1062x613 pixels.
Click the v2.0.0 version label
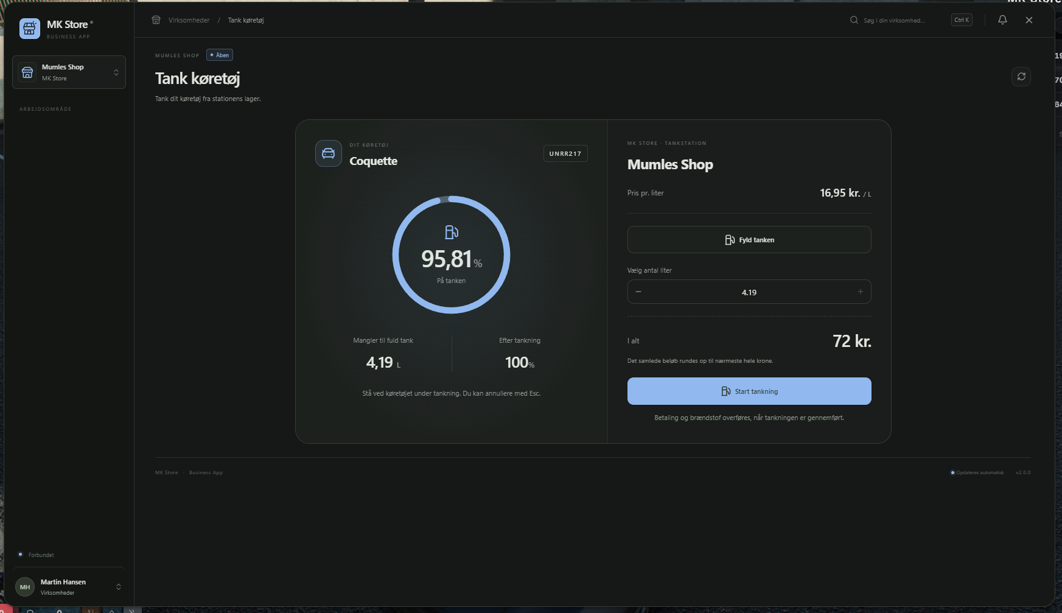pos(1023,473)
